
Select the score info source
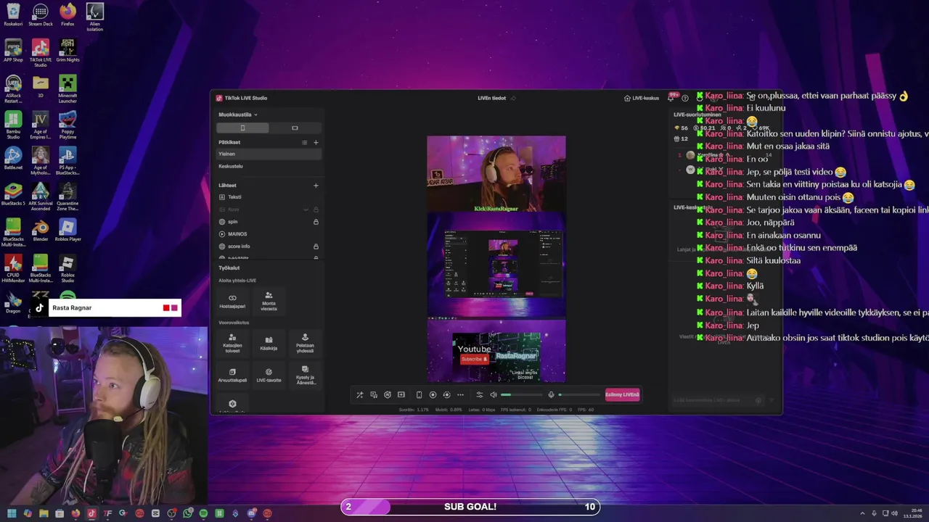(x=269, y=246)
